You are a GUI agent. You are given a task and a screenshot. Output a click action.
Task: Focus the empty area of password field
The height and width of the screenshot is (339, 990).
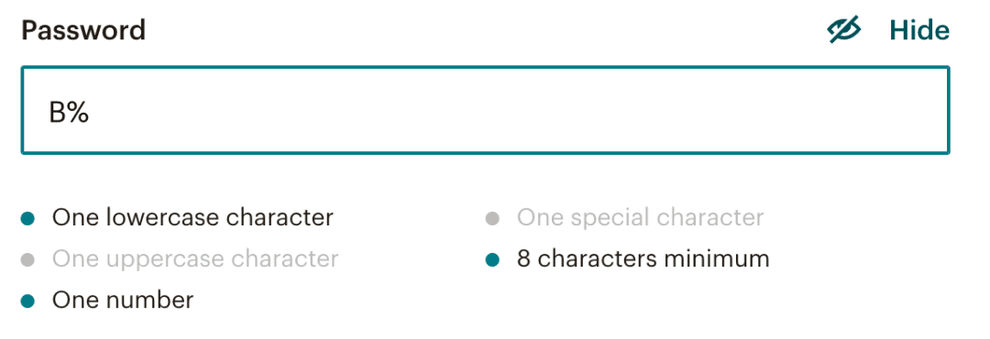coord(518,111)
